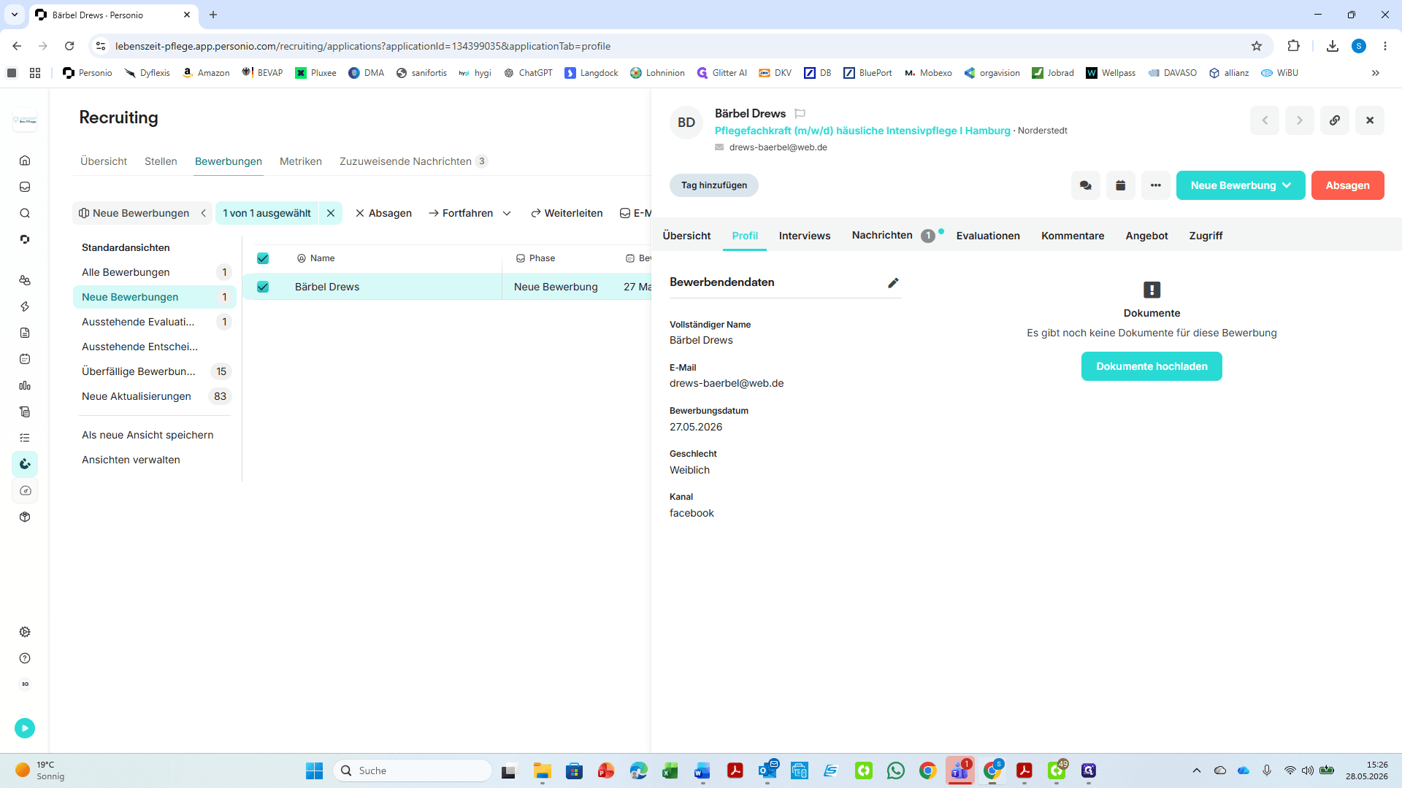1402x788 pixels.
Task: Click the pencil icon to edit Bewerbendendaten
Action: pyautogui.click(x=893, y=283)
